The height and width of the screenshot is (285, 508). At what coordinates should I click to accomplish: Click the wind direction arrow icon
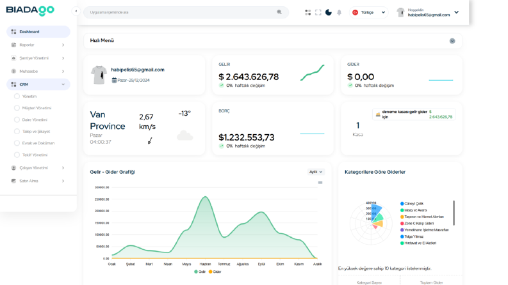click(150, 141)
